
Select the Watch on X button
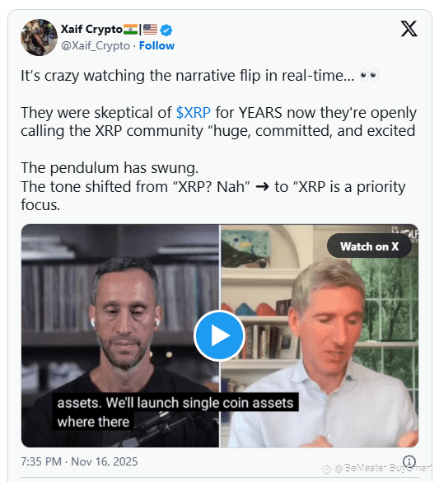(369, 246)
